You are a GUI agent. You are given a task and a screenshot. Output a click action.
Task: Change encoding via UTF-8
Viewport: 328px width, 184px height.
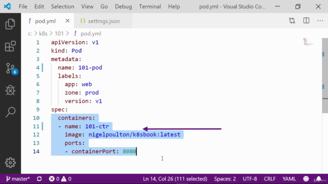[250, 179]
